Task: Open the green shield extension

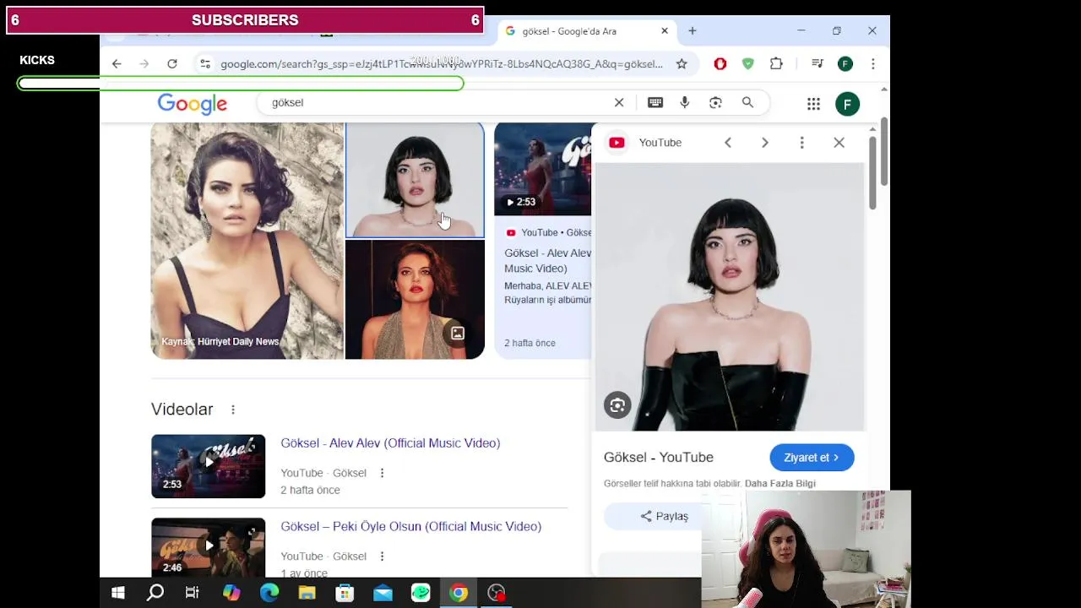Action: point(748,64)
